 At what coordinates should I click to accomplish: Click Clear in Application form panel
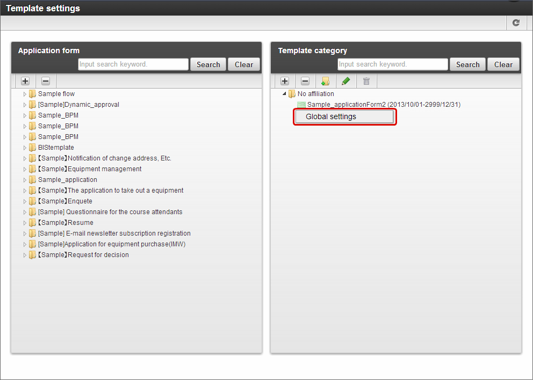point(244,64)
